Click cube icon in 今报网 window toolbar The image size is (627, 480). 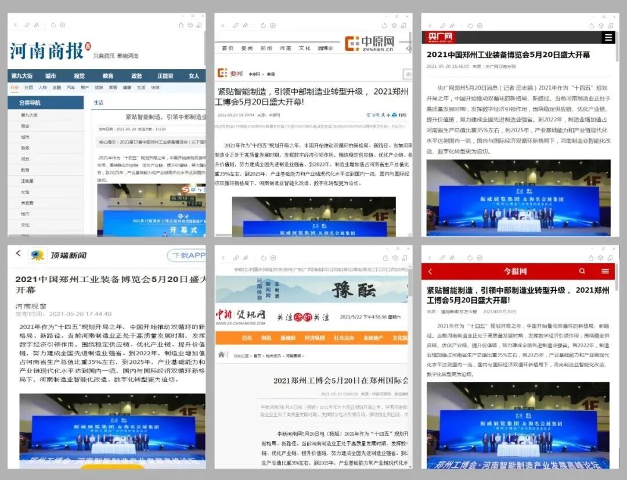point(601,258)
